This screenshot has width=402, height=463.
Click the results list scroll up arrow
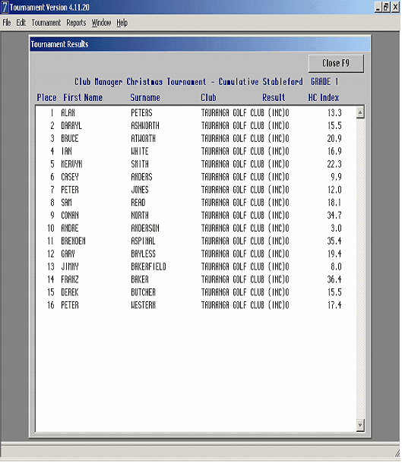click(359, 112)
